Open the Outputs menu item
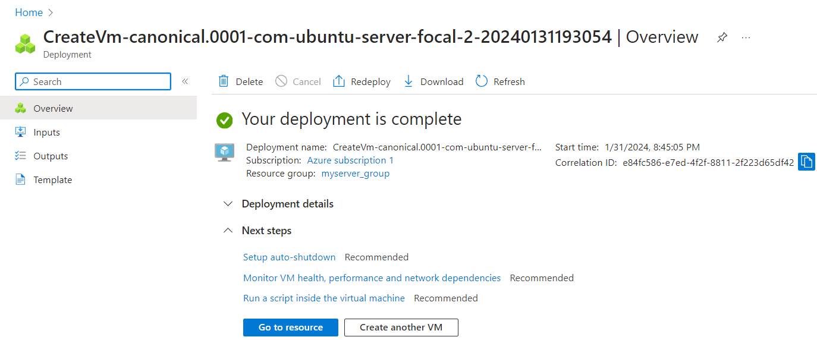Image resolution: width=817 pixels, height=340 pixels. pos(98,156)
